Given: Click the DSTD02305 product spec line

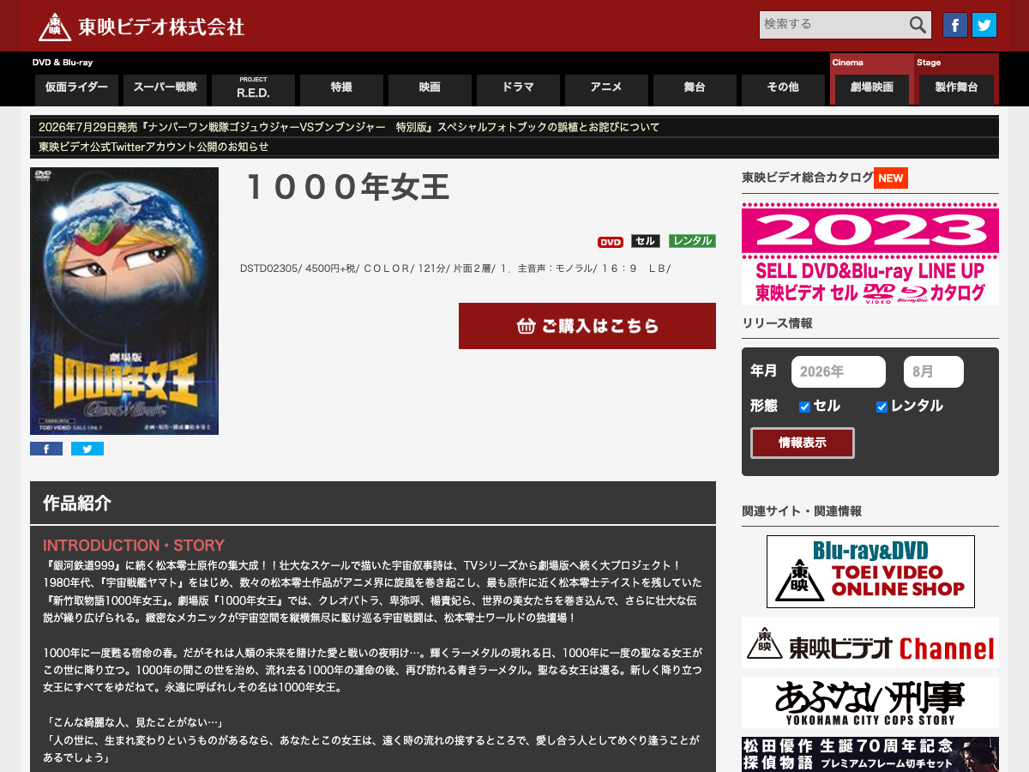Looking at the screenshot, I should tap(455, 268).
